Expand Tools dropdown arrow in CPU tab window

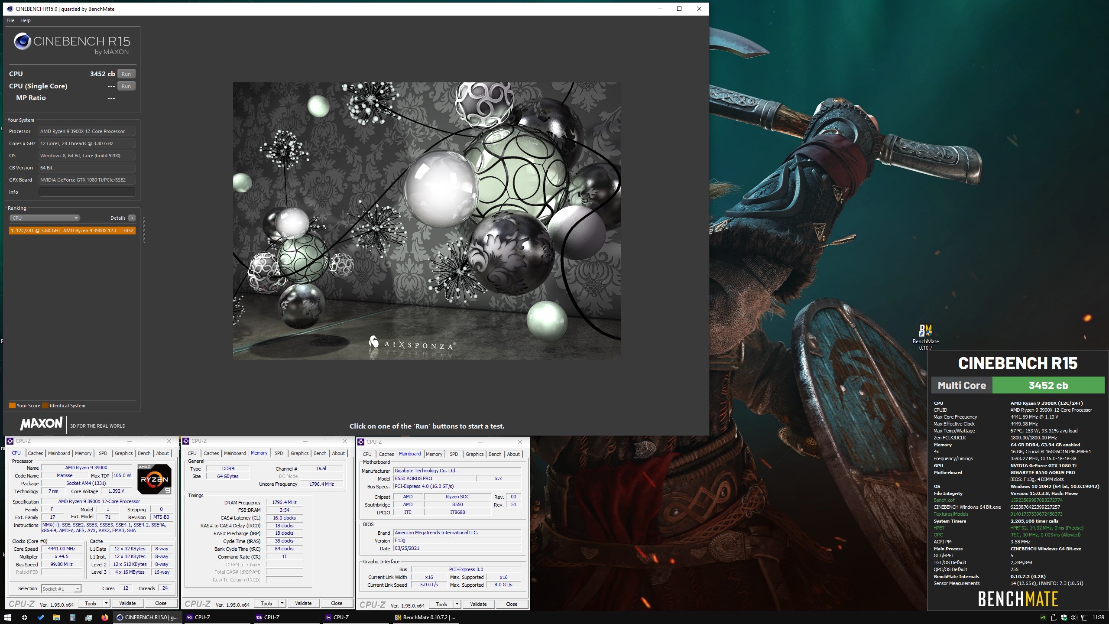[x=106, y=603]
